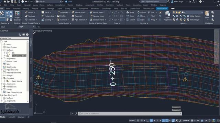Image resolution: width=220 pixels, height=123 pixels.
Task: Select the Rotate tool
Action: (x=141, y=12)
